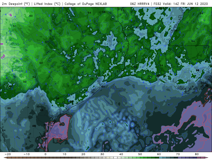Click the "0" colorbar label
The height and width of the screenshot is (159, 212).
(45, 154)
